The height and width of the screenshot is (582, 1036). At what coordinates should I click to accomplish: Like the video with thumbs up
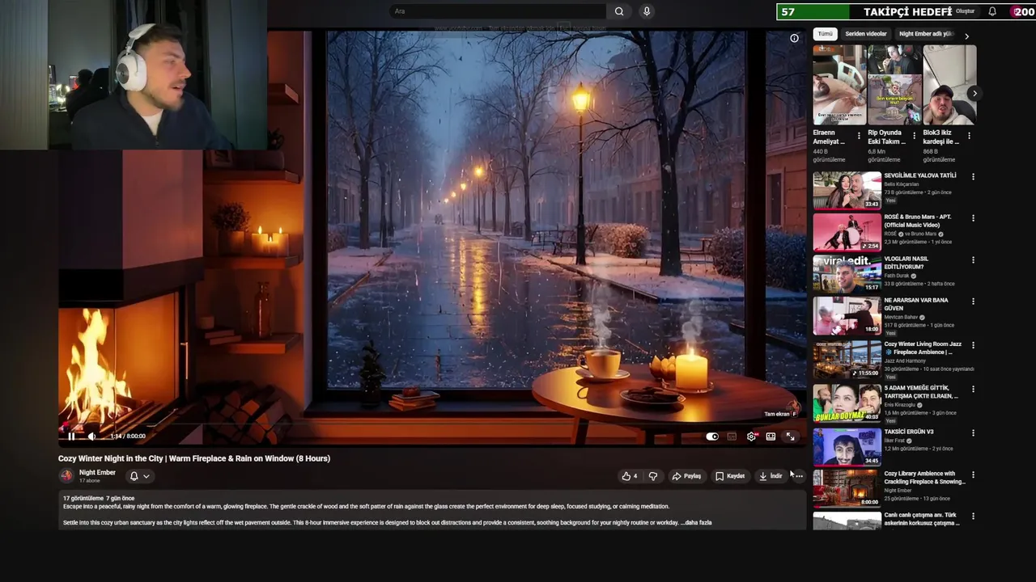(629, 476)
